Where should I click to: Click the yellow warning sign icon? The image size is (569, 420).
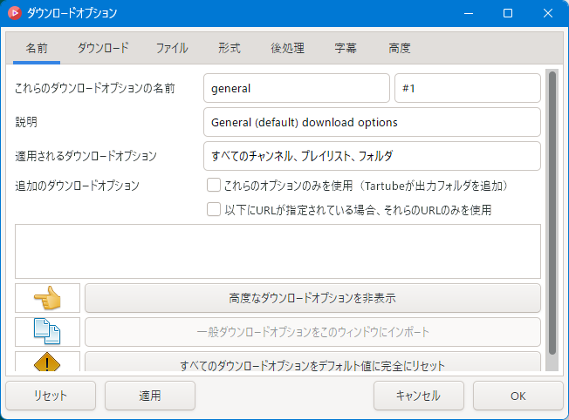(x=47, y=362)
